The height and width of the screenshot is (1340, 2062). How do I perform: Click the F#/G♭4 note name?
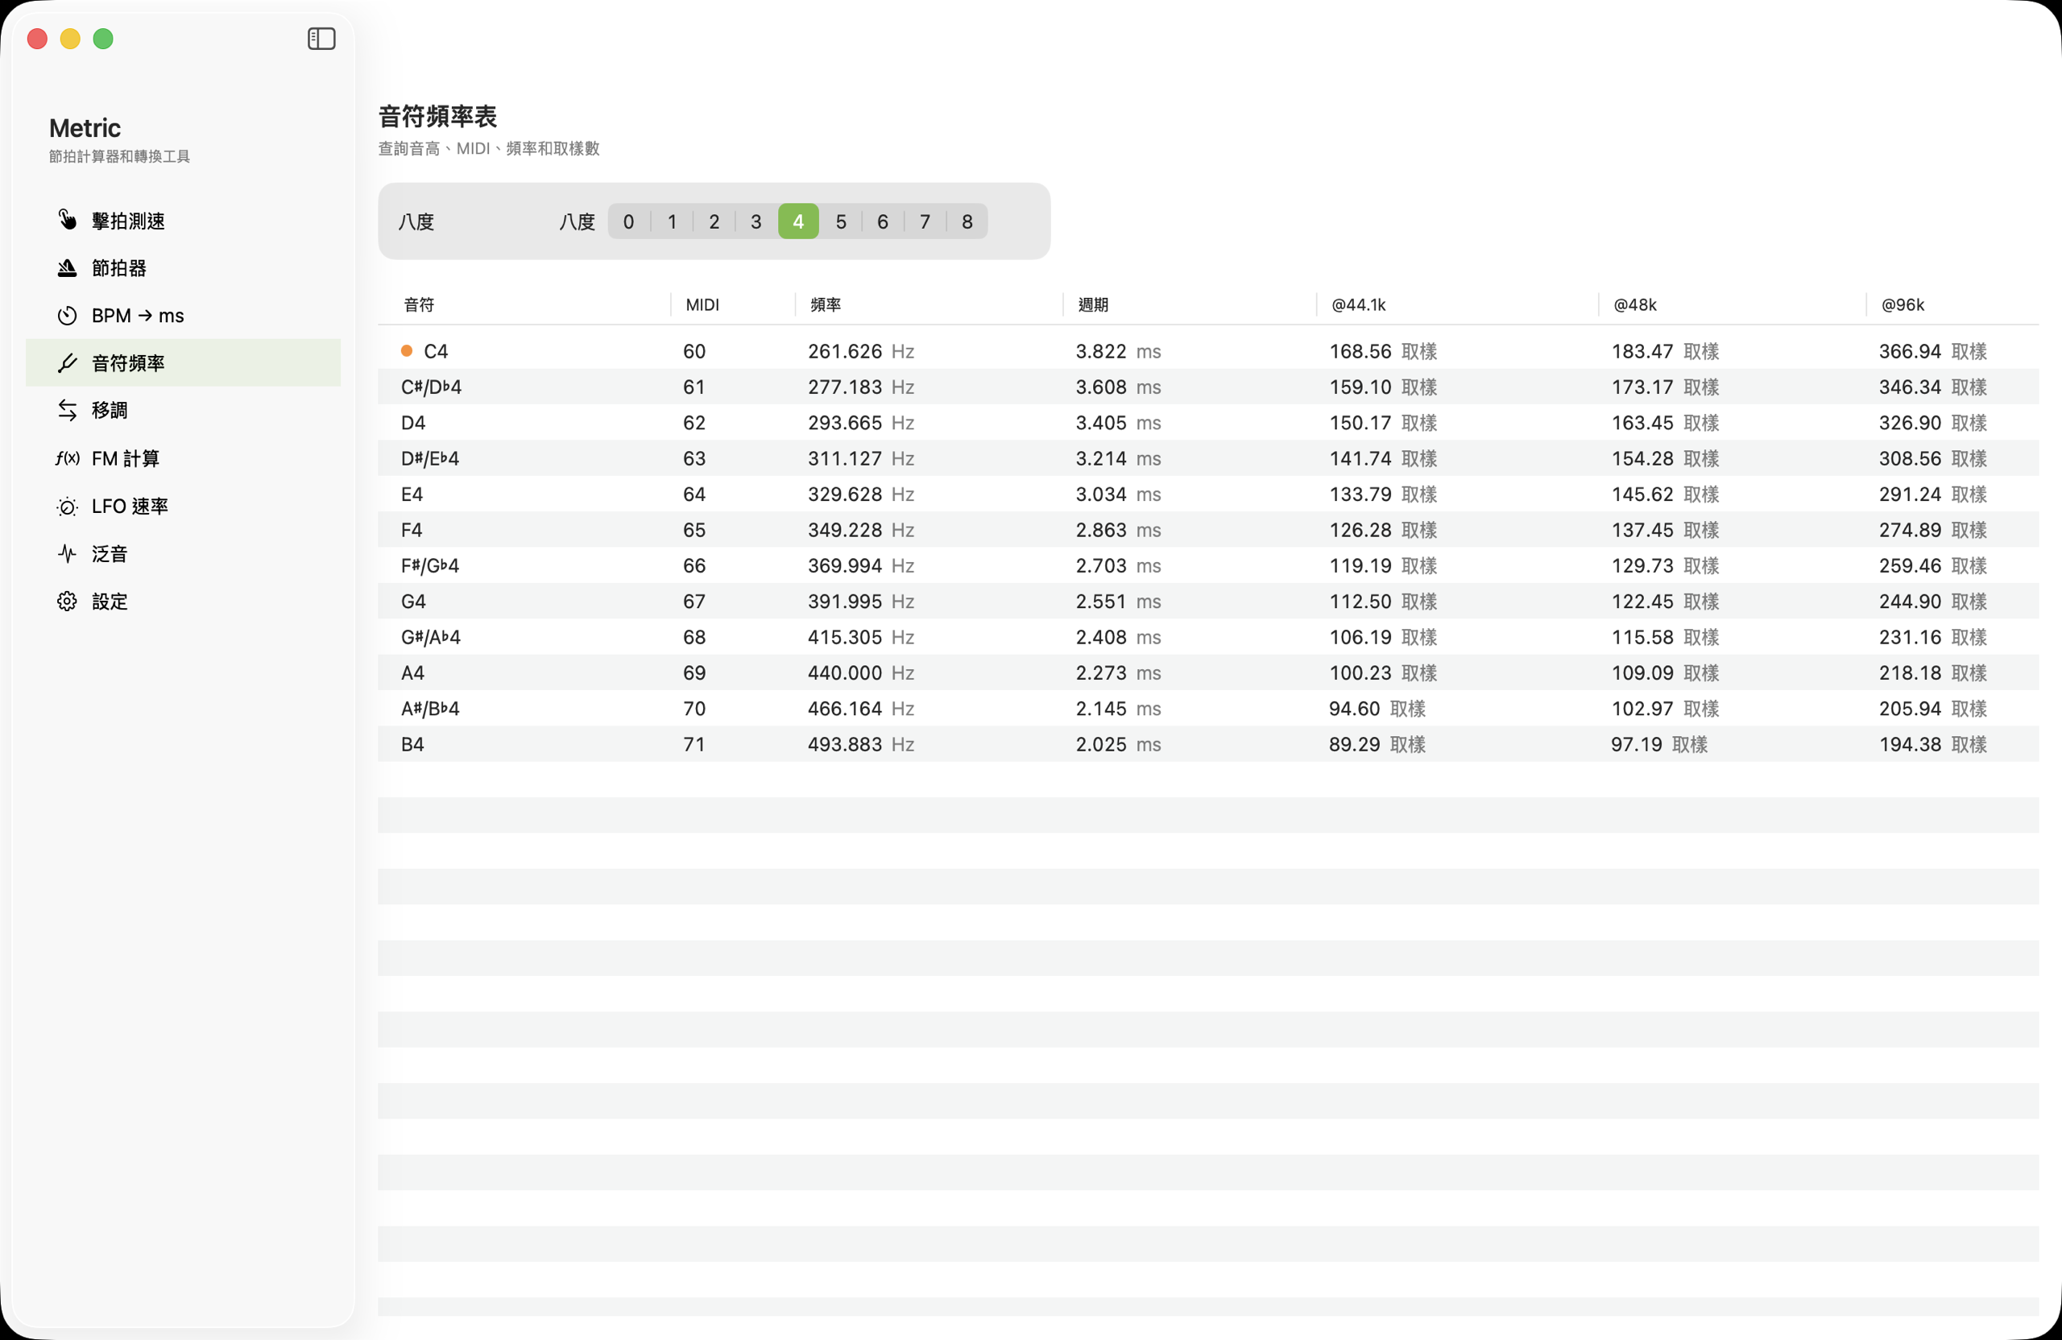[x=430, y=565]
